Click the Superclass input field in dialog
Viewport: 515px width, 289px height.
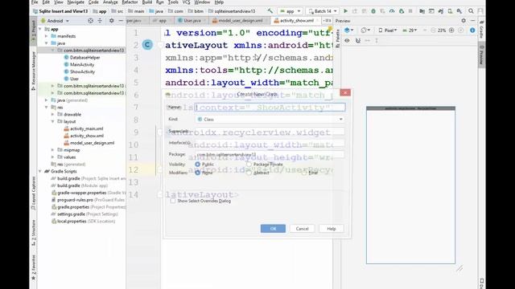[270, 132]
